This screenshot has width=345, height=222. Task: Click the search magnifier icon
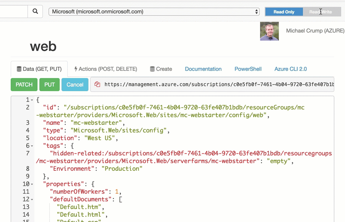pos(35,11)
